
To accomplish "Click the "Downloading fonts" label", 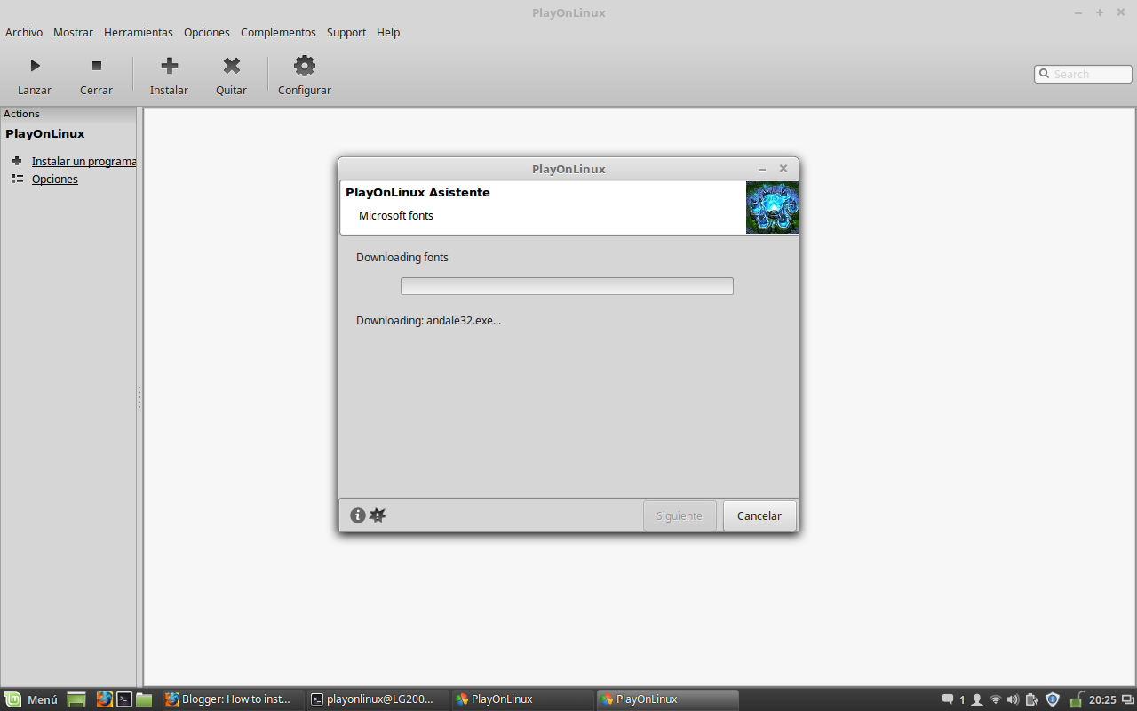I will pos(402,257).
